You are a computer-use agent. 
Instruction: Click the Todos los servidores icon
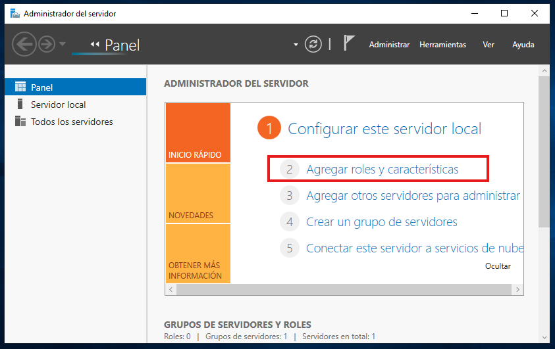(20, 121)
